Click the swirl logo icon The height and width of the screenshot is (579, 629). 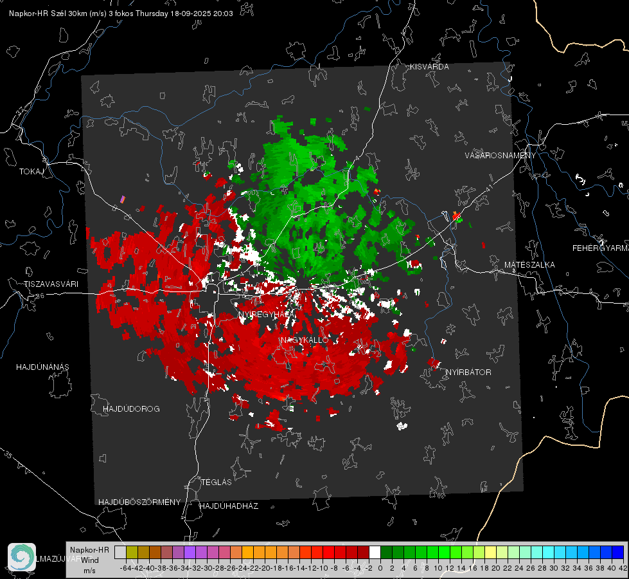pos(22,557)
